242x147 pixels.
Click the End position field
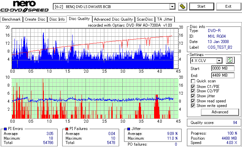click(x=223, y=75)
